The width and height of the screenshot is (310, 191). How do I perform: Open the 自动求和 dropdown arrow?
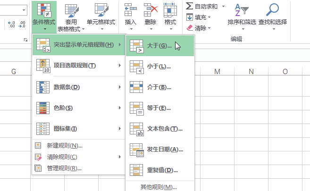223,6
